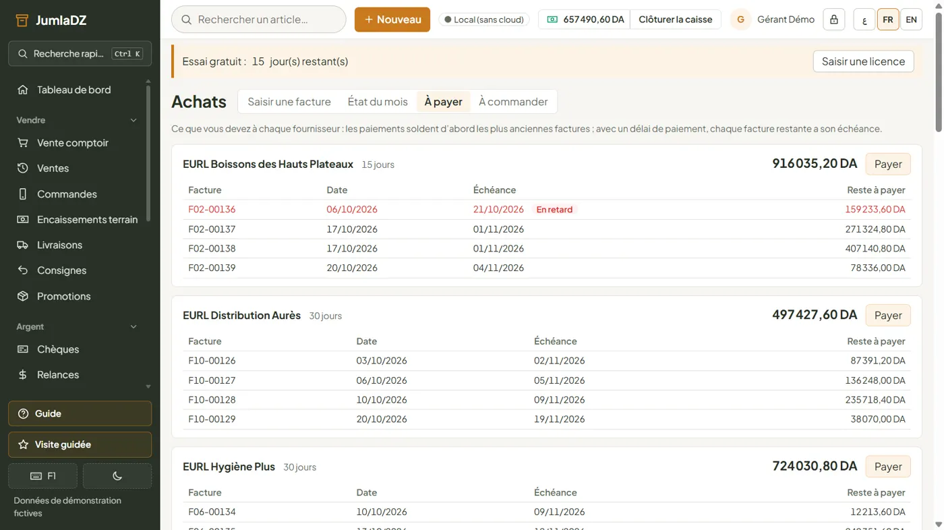Image resolution: width=944 pixels, height=530 pixels.
Task: Open Recherche rapide in the sidebar
Action: [x=80, y=54]
